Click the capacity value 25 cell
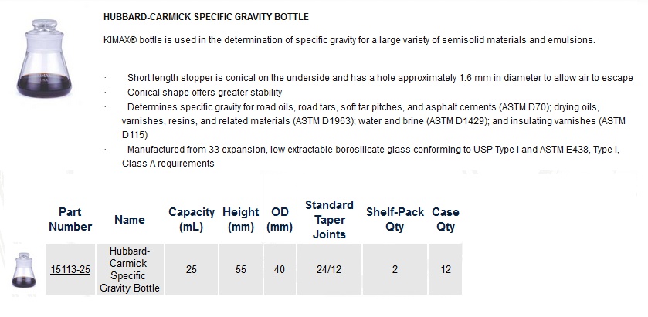Screen dimensions: 648x317 tap(192, 269)
